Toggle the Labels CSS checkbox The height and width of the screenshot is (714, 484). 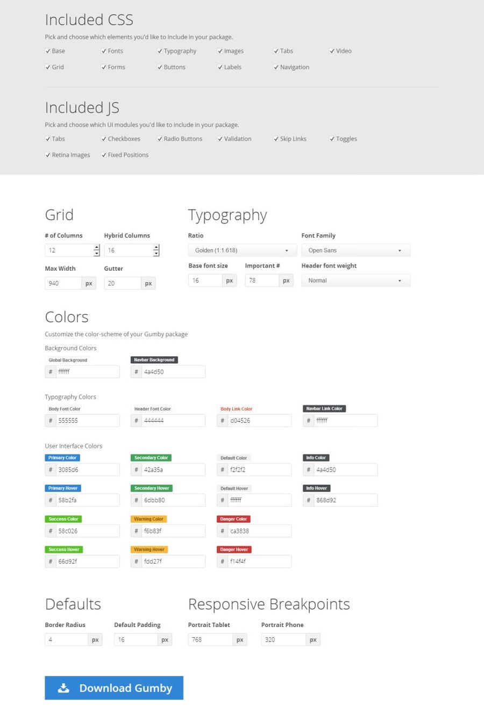(220, 67)
